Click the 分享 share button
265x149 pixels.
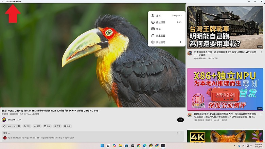point(27,126)
